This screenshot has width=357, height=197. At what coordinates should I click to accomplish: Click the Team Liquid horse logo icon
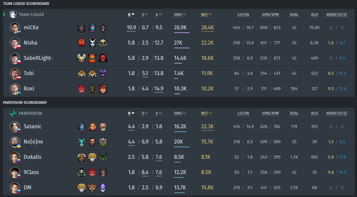(x=13, y=14)
